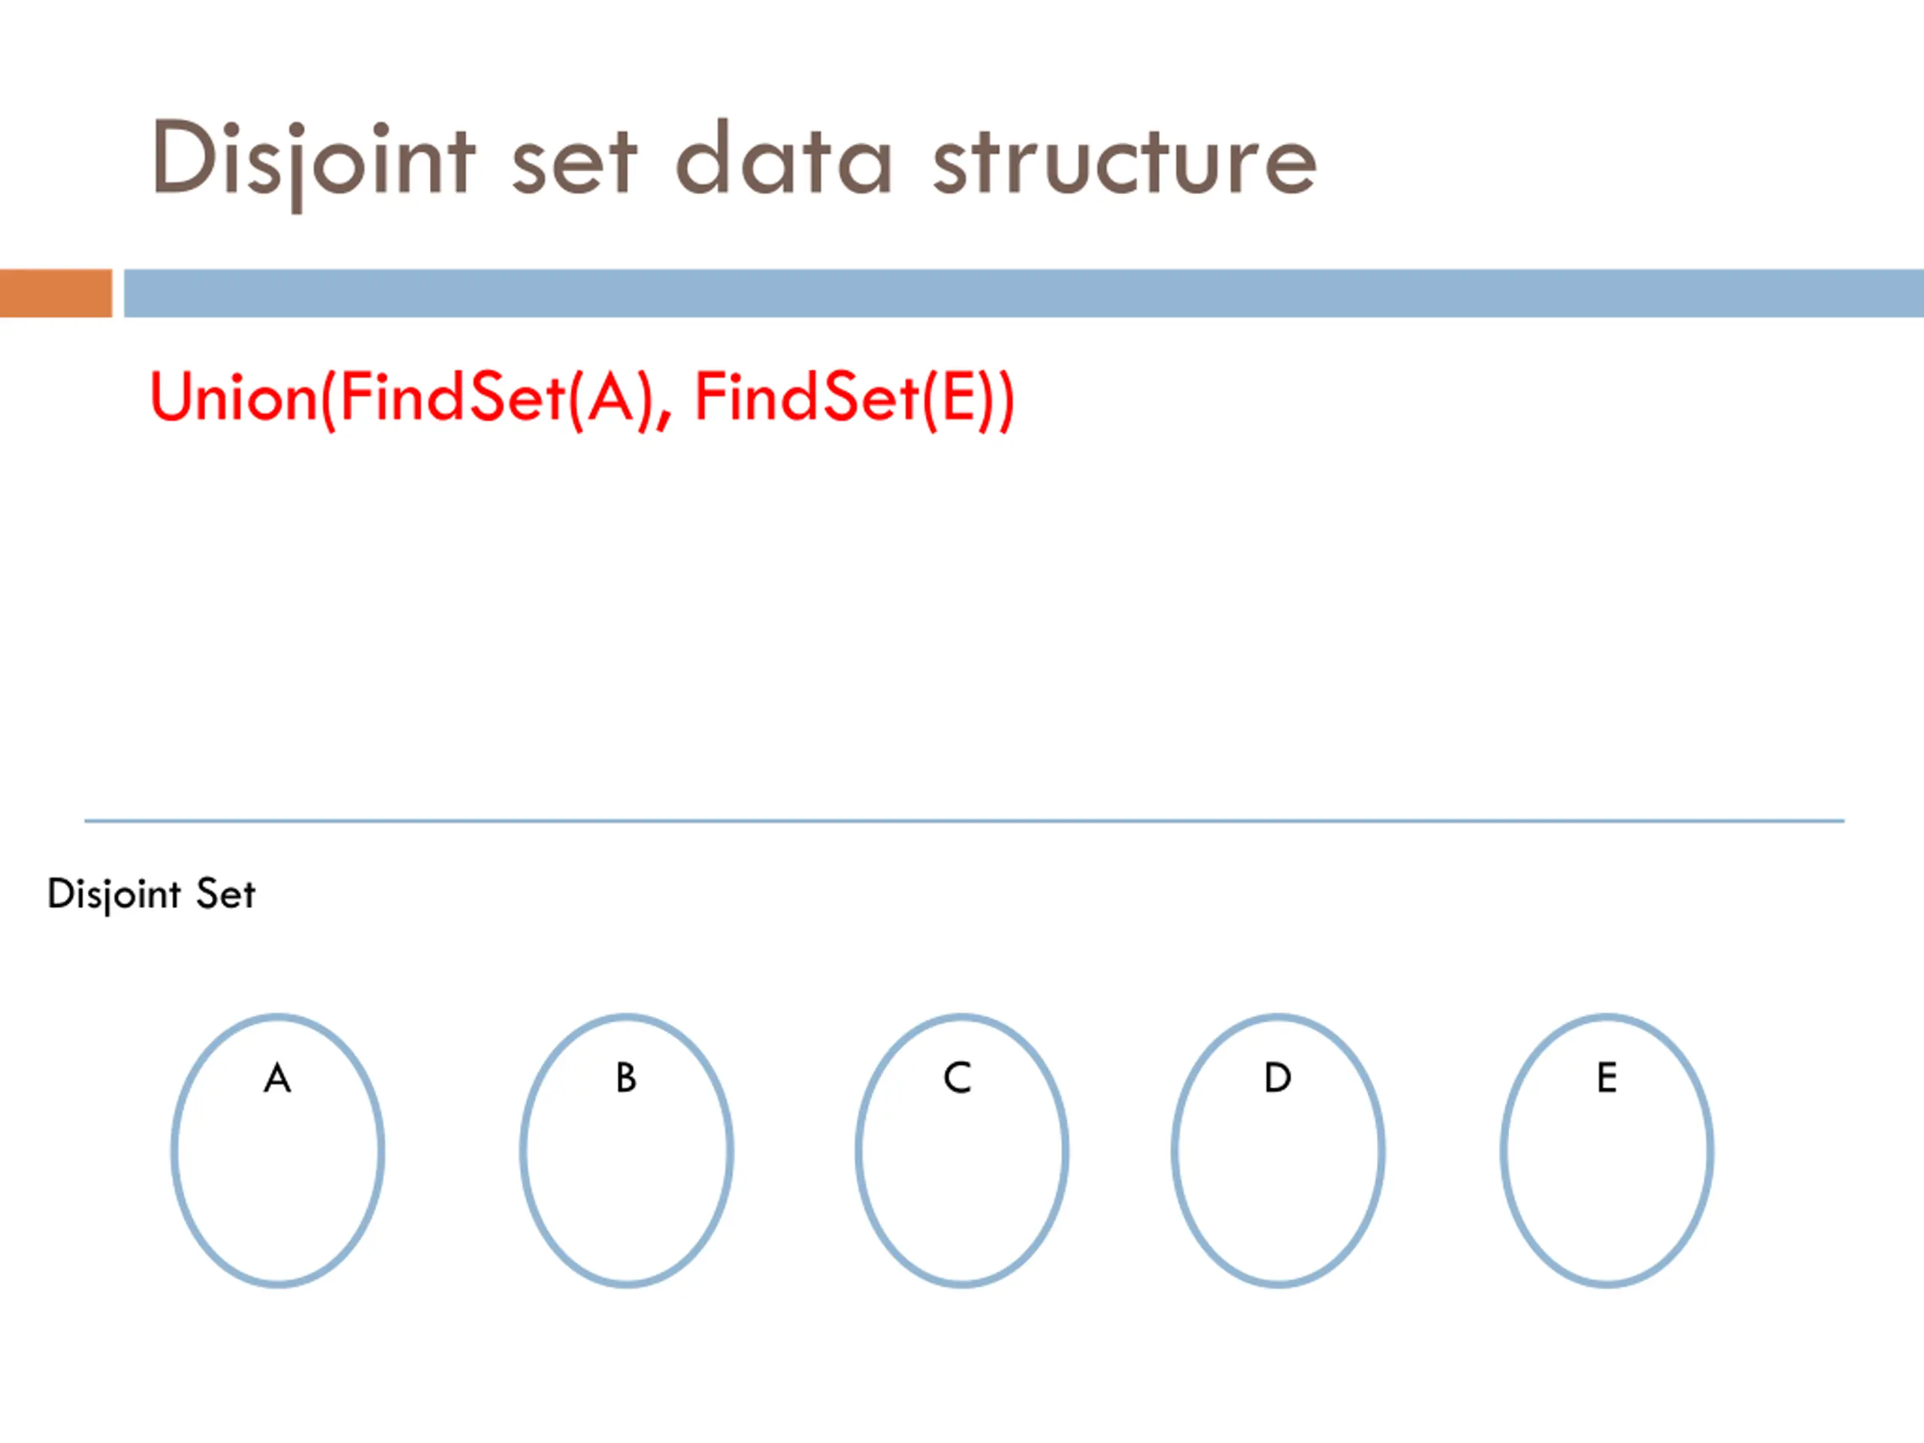
Task: Click the letter A inside first oval
Action: pyautogui.click(x=277, y=1078)
